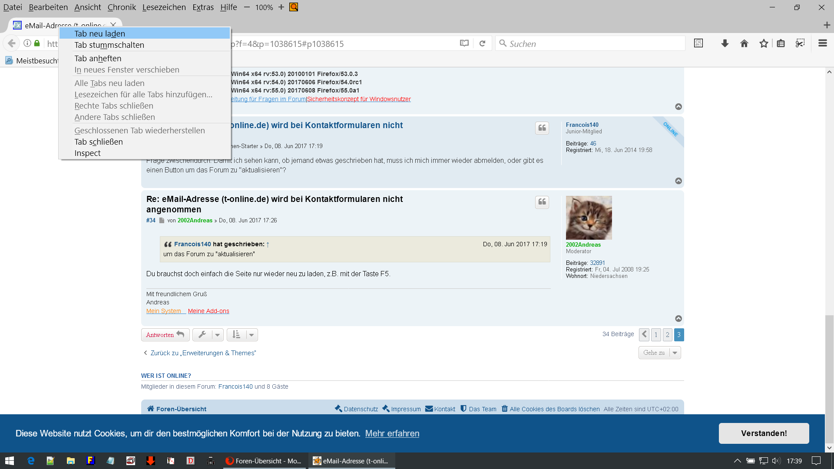Toggle reader view icon in address bar

click(x=464, y=43)
